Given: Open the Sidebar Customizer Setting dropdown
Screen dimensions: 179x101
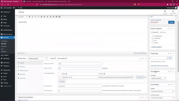Looking at the screenshot, I should pos(162,91).
